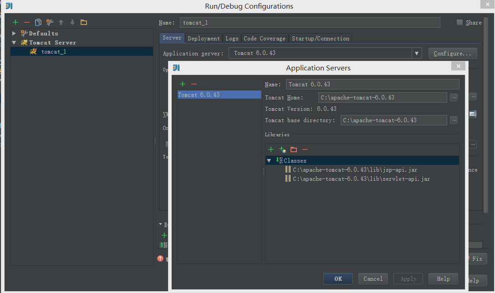Click the green add configuration plus icon

click(x=15, y=22)
